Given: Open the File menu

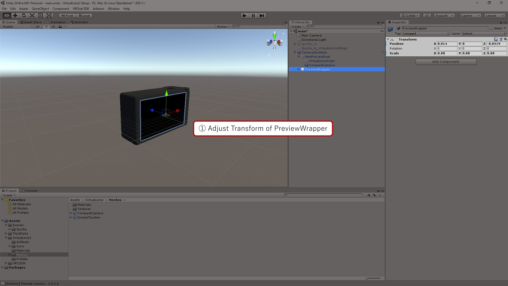Looking at the screenshot, I should (x=4, y=9).
